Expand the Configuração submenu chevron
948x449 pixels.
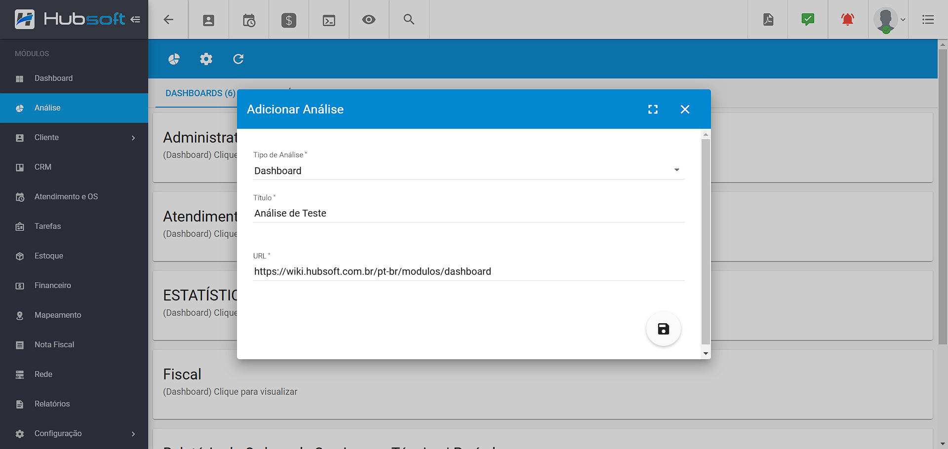point(133,434)
